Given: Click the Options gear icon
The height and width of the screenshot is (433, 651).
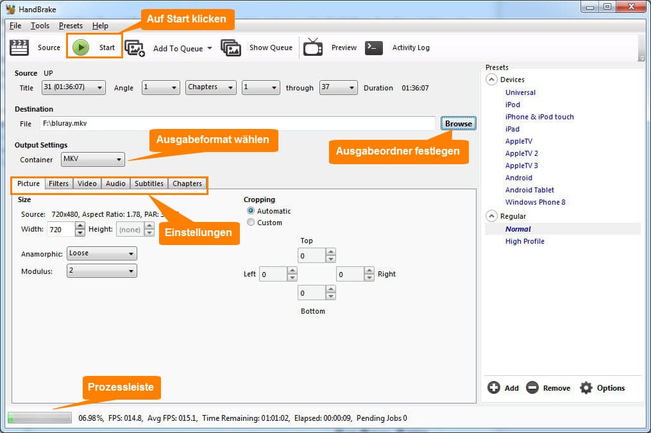Looking at the screenshot, I should (x=586, y=387).
